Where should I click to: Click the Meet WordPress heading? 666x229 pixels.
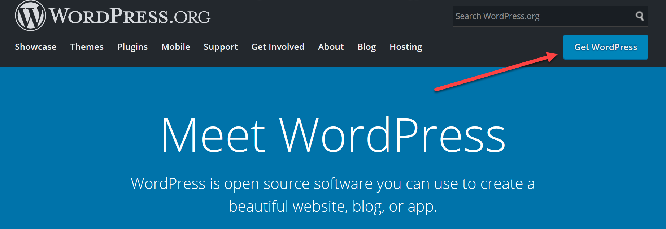333,135
